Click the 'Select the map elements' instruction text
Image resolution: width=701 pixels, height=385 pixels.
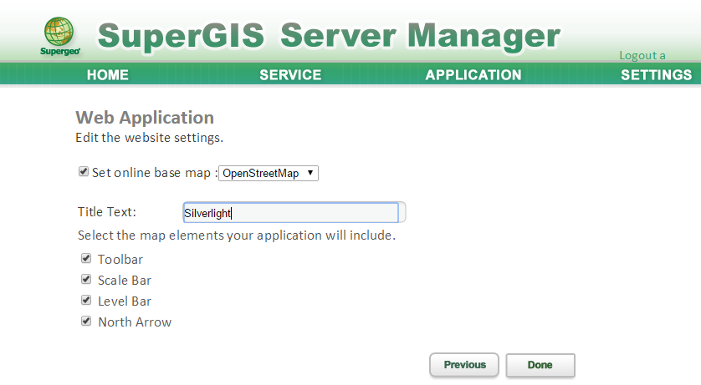tap(237, 236)
